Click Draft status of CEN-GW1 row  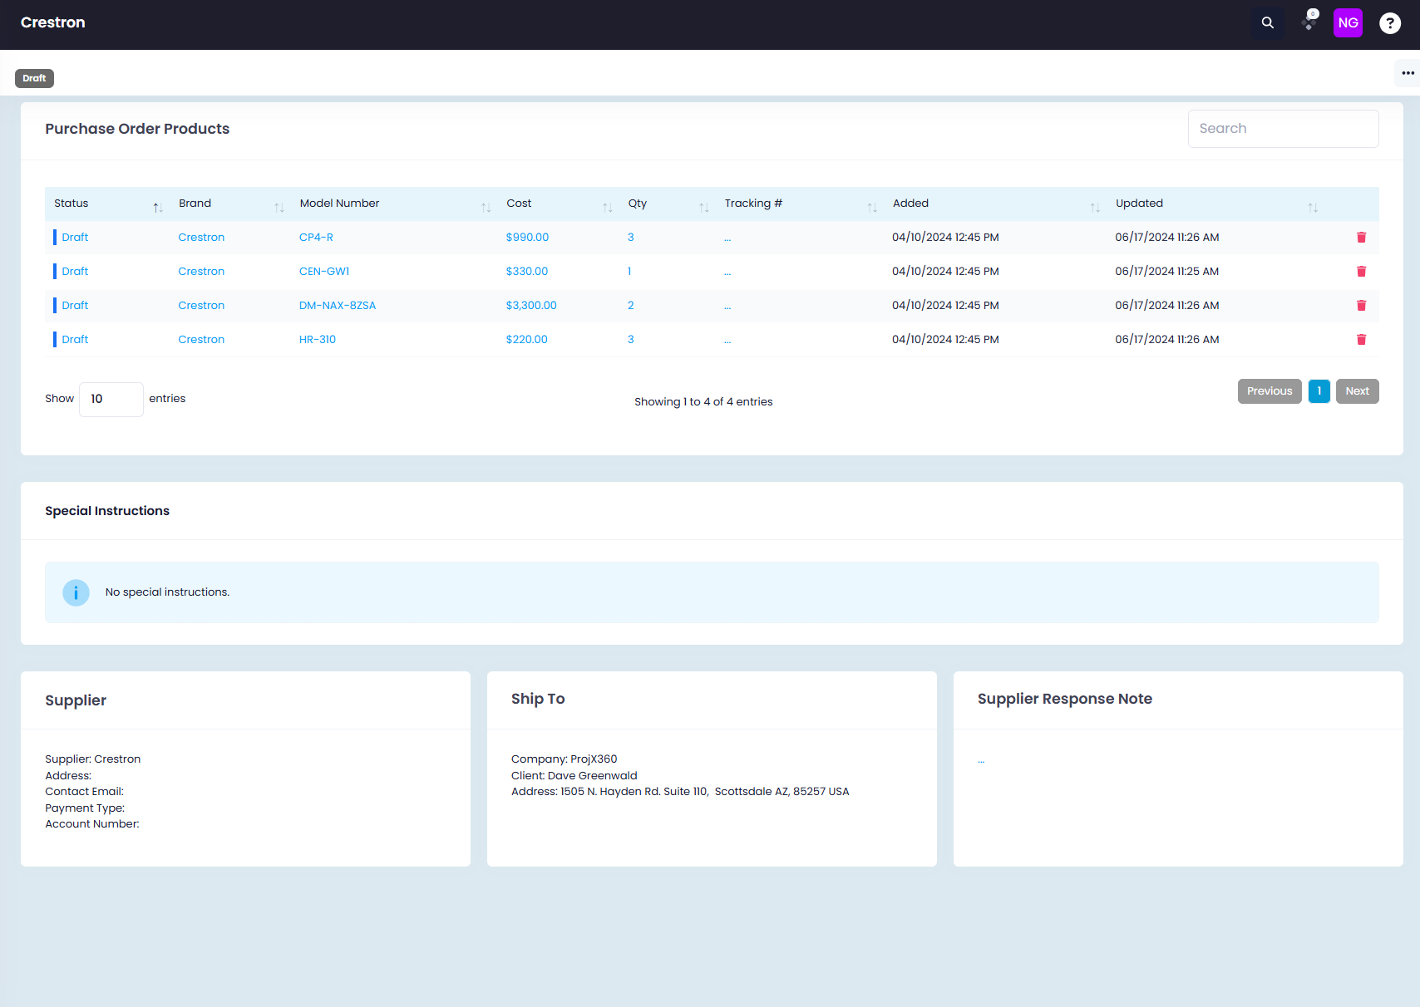click(75, 272)
